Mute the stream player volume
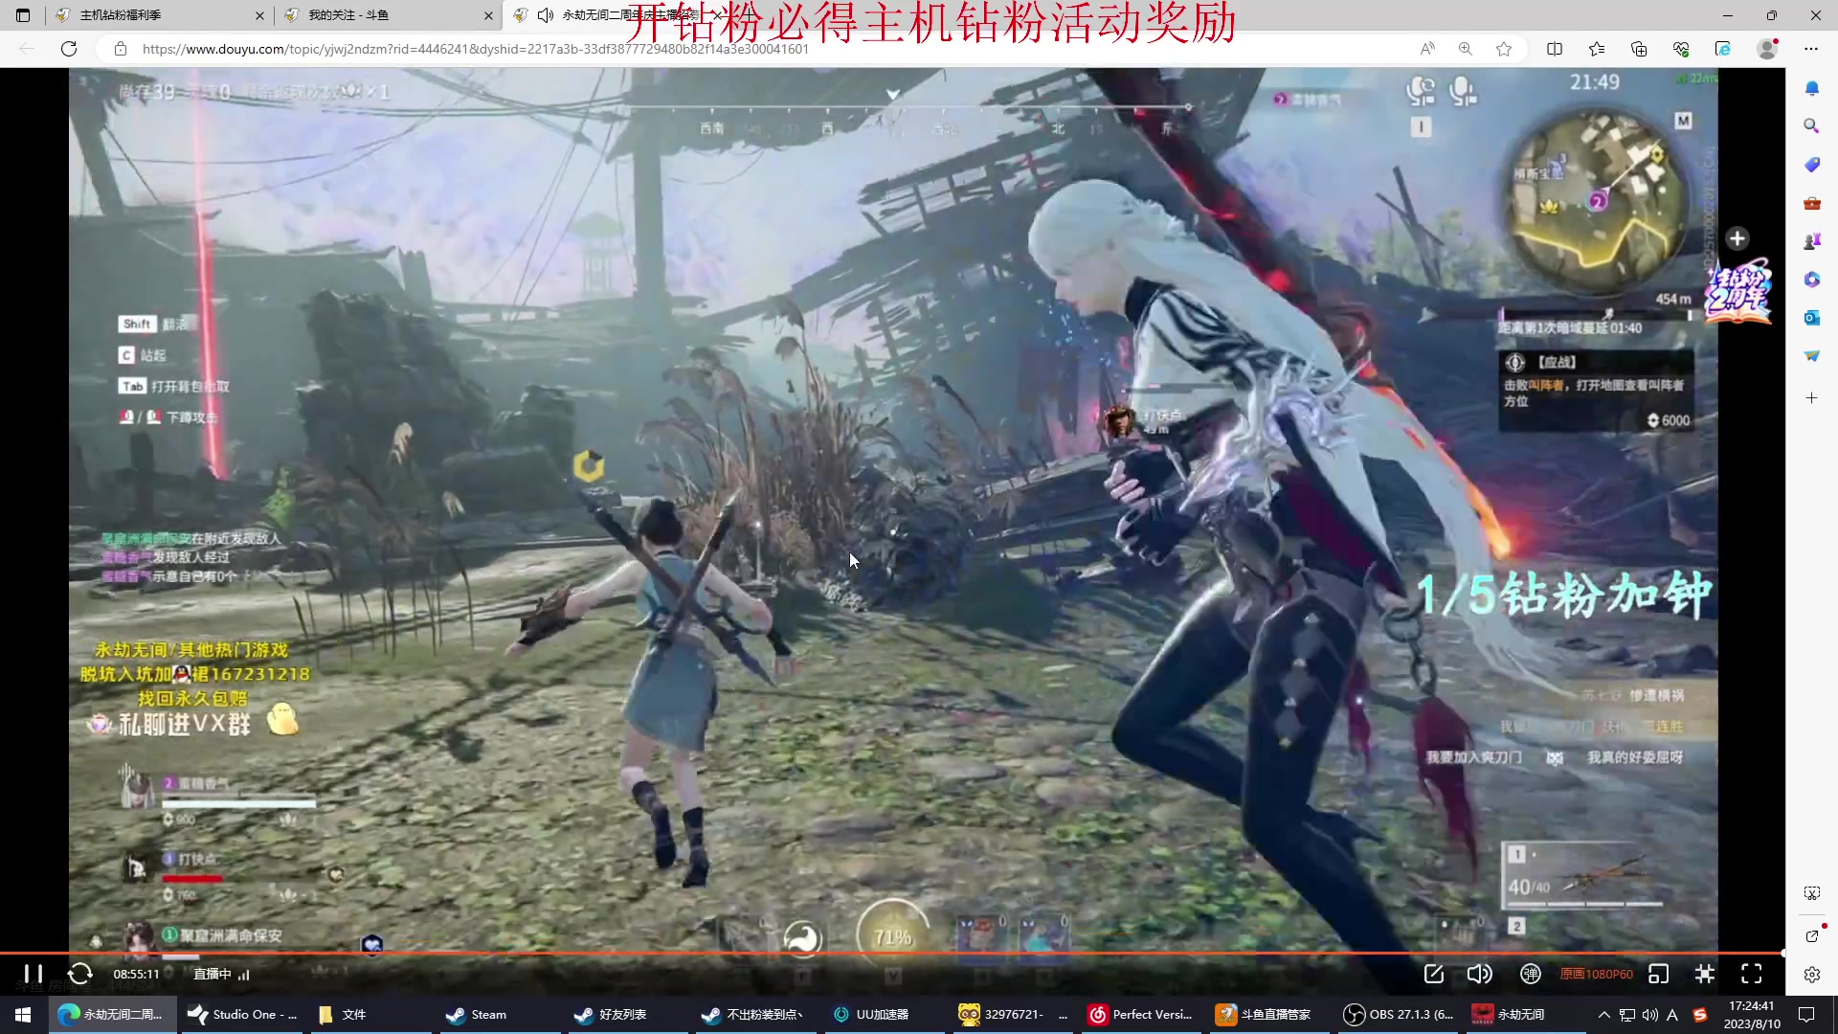The width and height of the screenshot is (1838, 1034). [1479, 974]
